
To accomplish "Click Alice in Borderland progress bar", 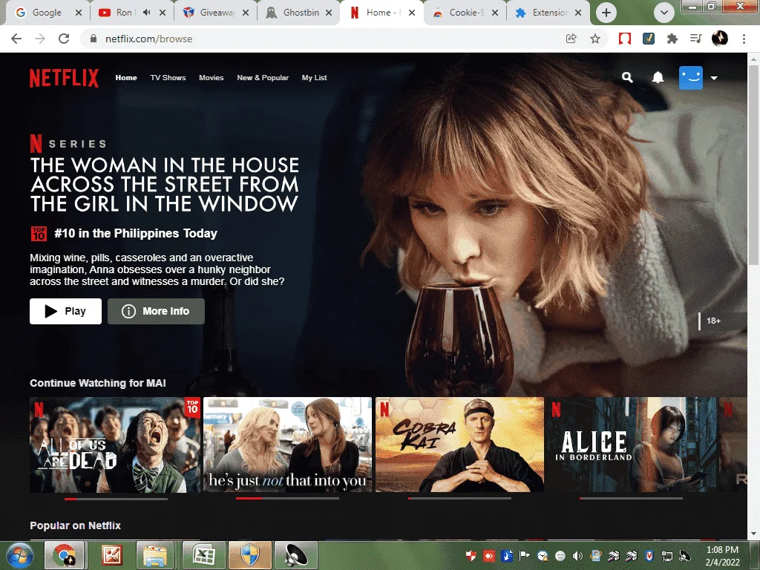I will [631, 498].
